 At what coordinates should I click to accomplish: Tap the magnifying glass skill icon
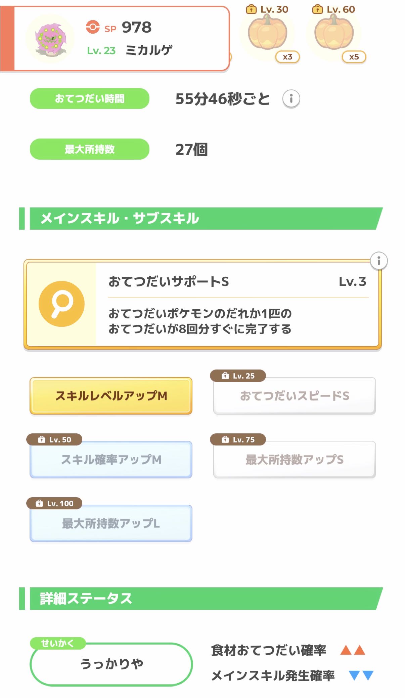[x=61, y=304]
